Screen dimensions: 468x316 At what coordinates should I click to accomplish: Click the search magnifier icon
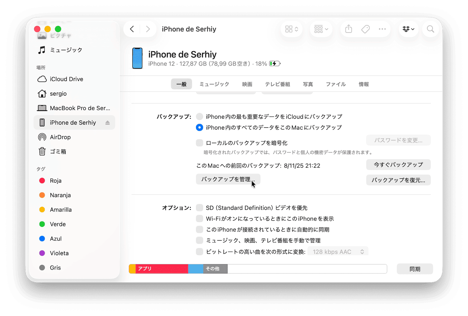point(431,29)
